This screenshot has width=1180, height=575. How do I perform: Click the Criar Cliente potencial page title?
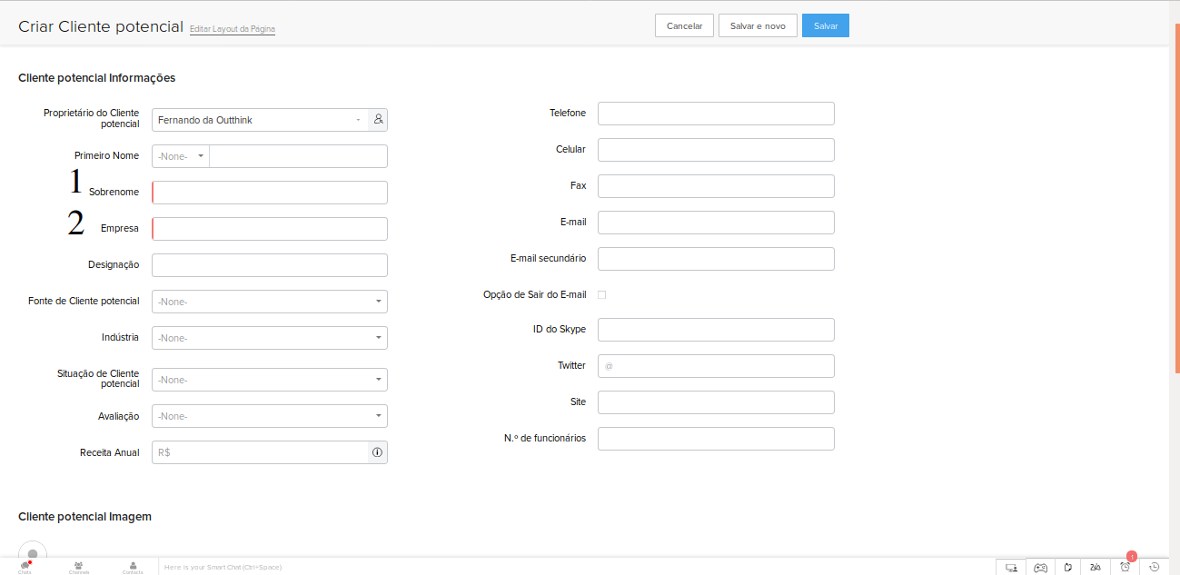101,26
